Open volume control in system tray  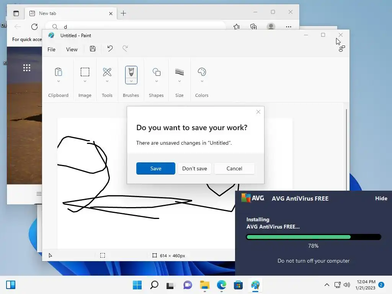tap(347, 285)
